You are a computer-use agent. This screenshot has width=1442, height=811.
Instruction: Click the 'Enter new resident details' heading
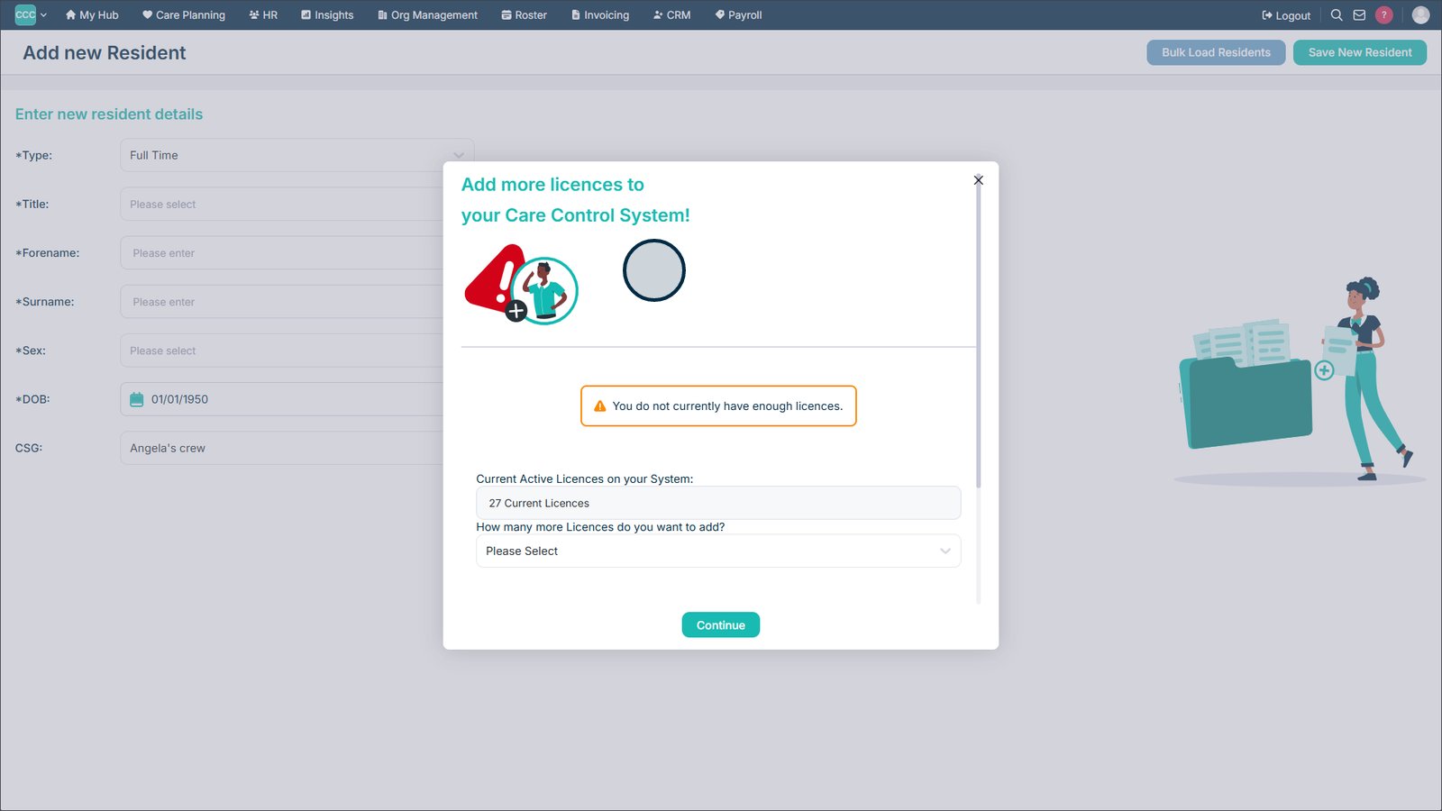109,114
